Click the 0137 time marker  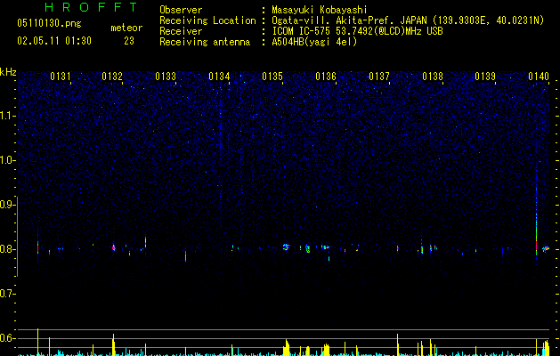point(379,77)
